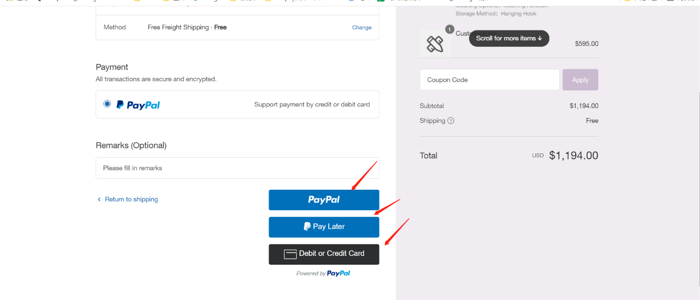
Task: Click the Powered by PayPal logo
Action: tap(338, 274)
